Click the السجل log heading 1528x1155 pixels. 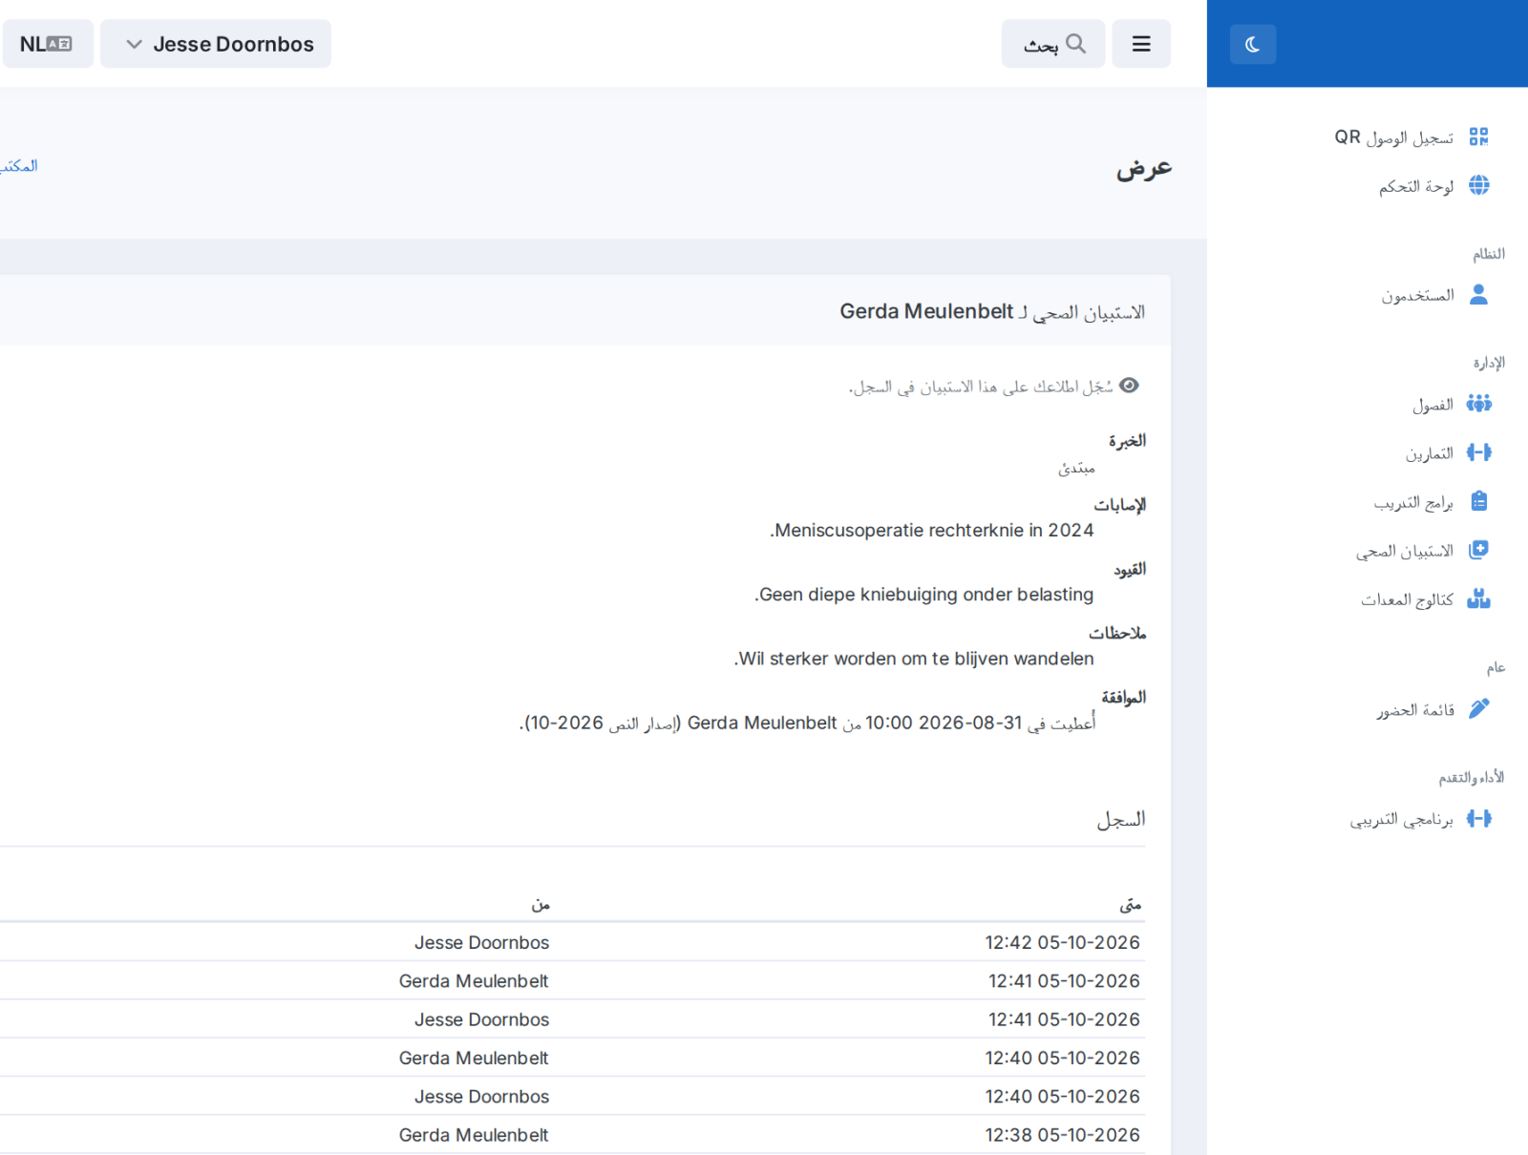pyautogui.click(x=1120, y=820)
